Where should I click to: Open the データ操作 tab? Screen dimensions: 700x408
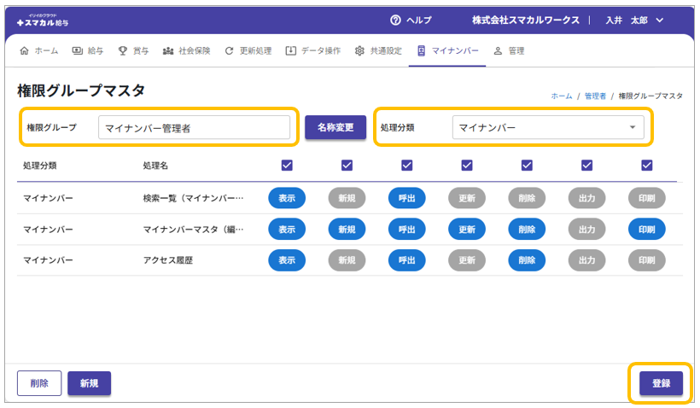coord(313,50)
